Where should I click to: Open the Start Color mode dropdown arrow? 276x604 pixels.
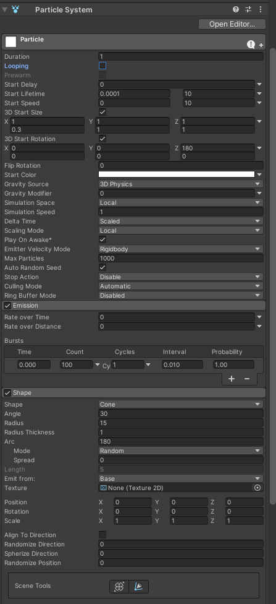pyautogui.click(x=259, y=175)
